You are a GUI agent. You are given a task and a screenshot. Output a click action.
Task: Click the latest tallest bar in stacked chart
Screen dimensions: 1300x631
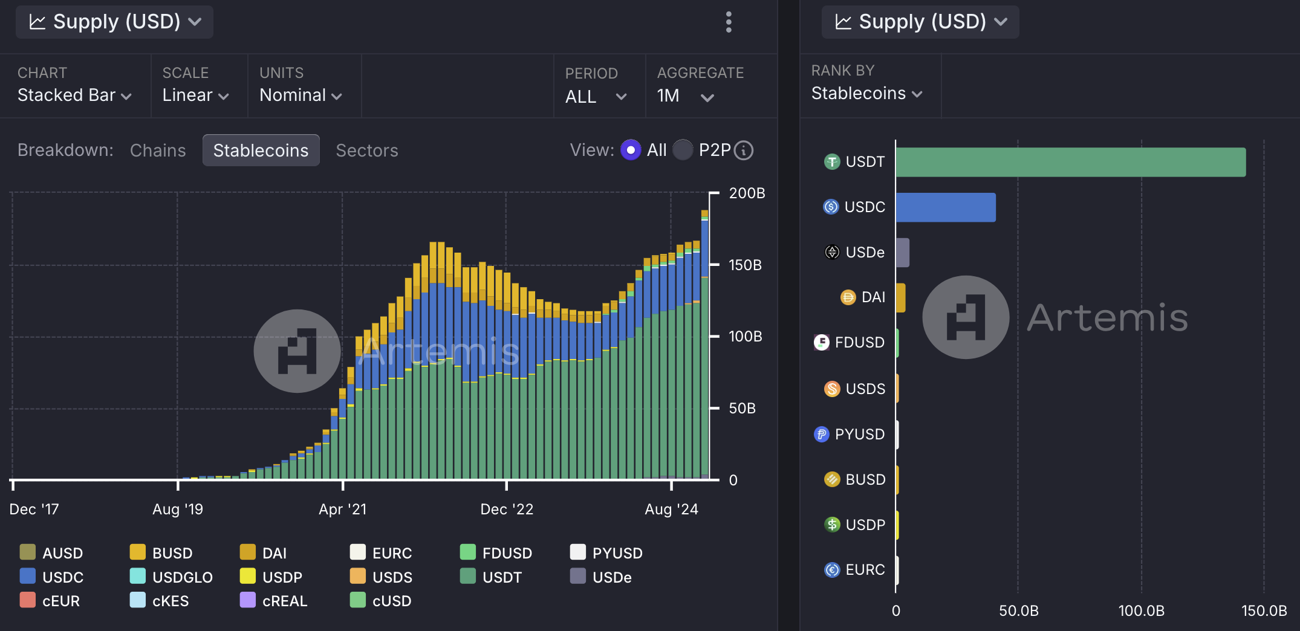[x=704, y=345]
